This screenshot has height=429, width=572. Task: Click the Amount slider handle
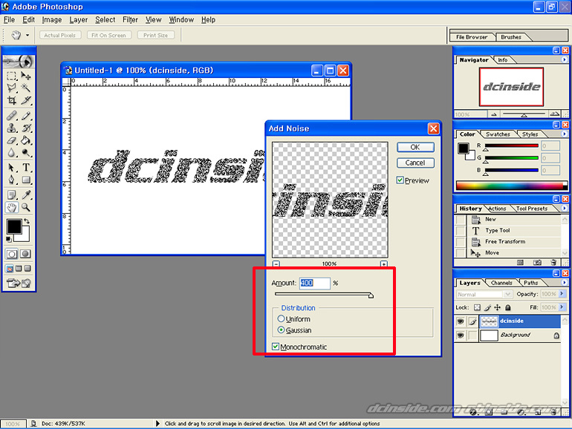[371, 295]
